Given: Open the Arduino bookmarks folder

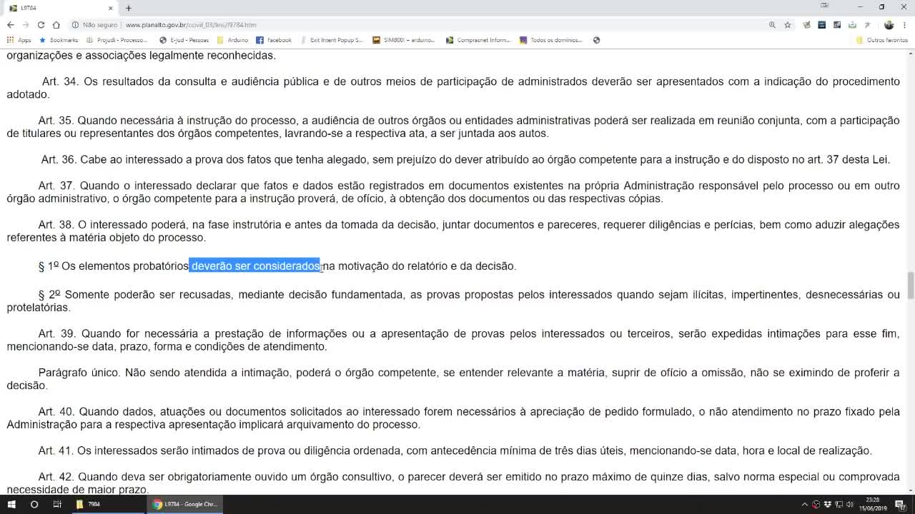Looking at the screenshot, I should [x=233, y=40].
